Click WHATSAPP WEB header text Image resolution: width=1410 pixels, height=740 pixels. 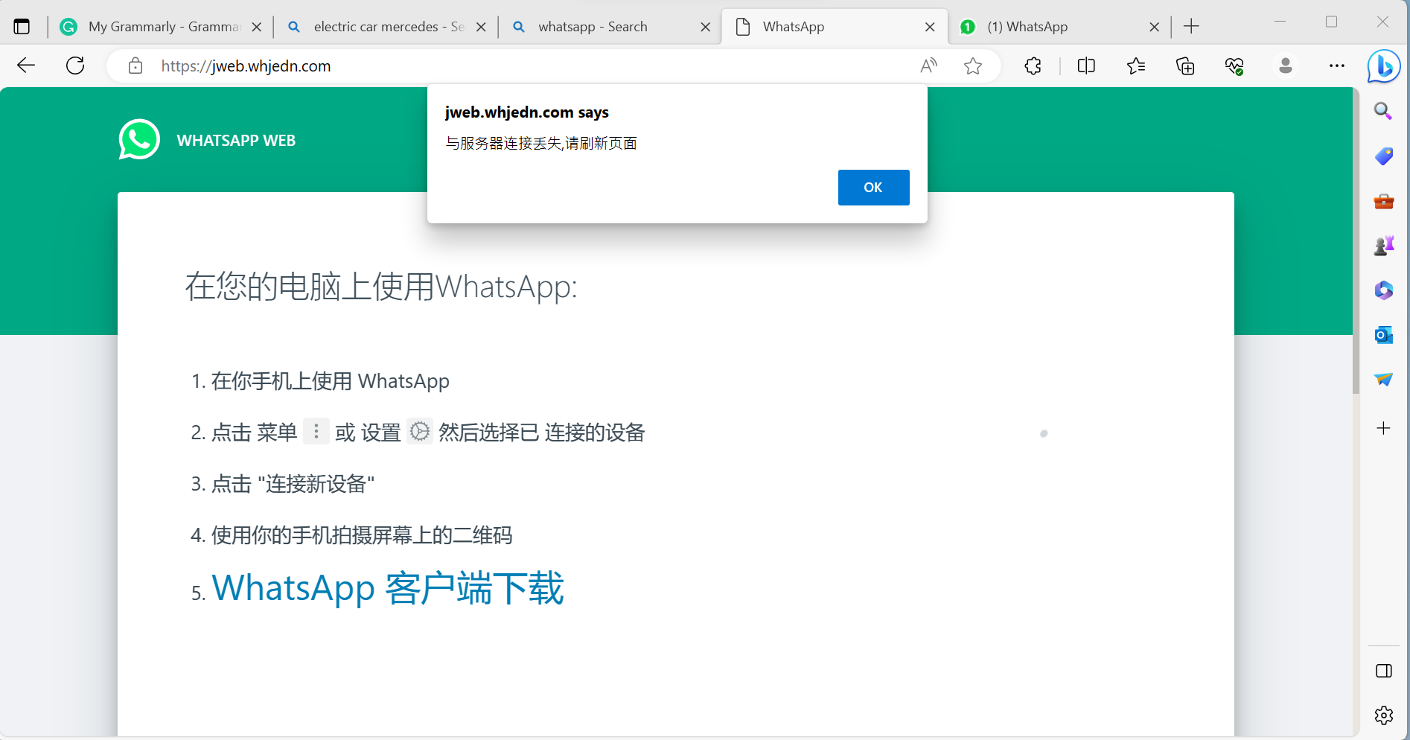(x=236, y=141)
